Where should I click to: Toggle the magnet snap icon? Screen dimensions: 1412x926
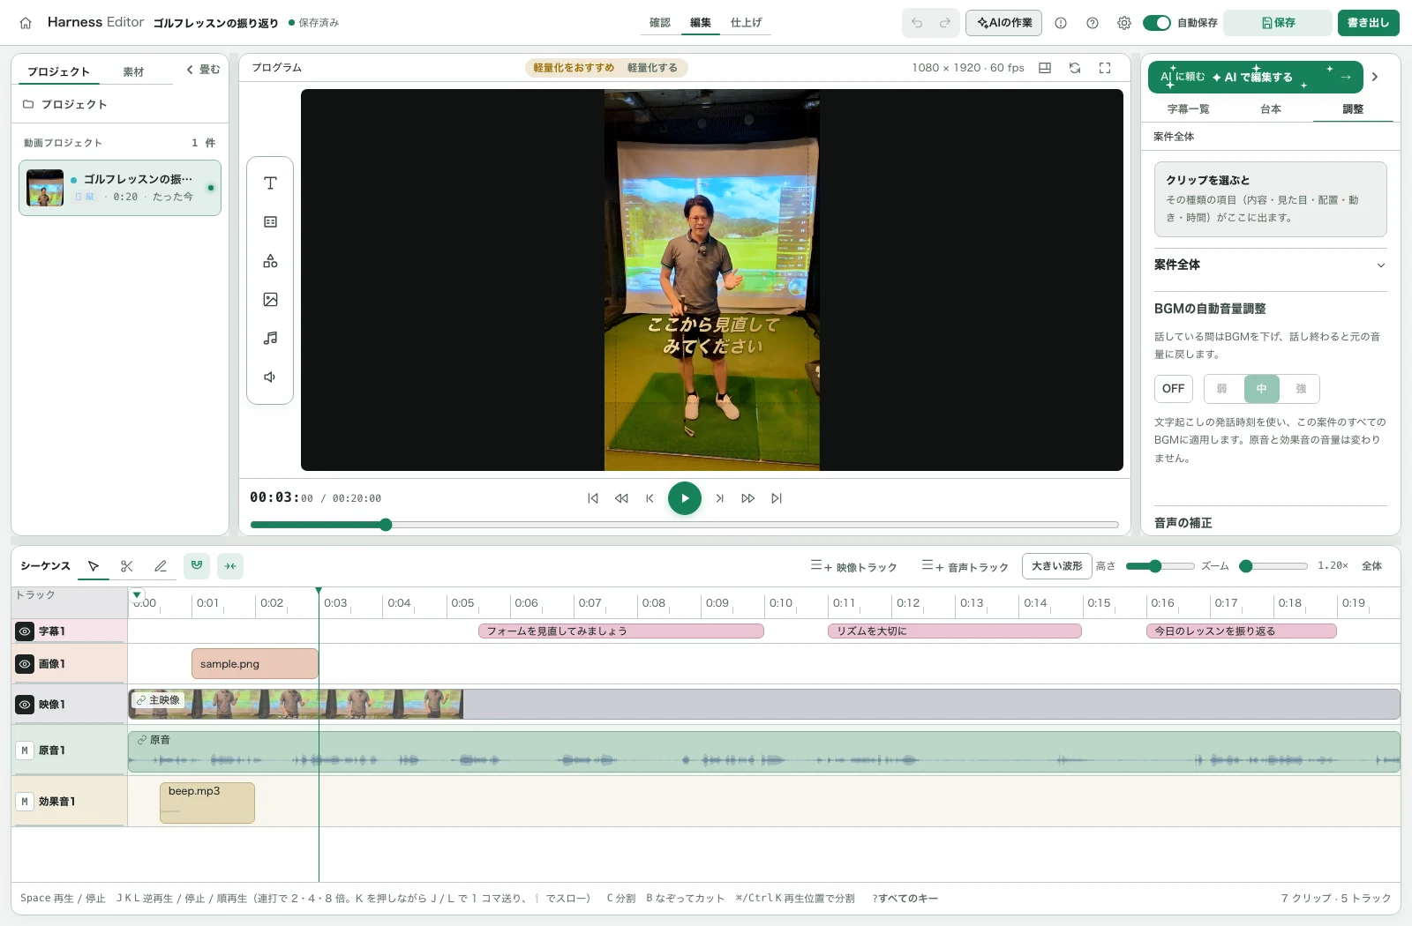coord(197,565)
